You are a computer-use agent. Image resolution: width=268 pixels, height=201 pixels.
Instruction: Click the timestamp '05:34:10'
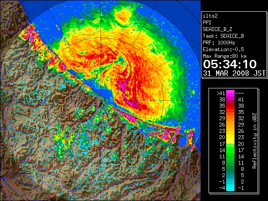point(230,64)
